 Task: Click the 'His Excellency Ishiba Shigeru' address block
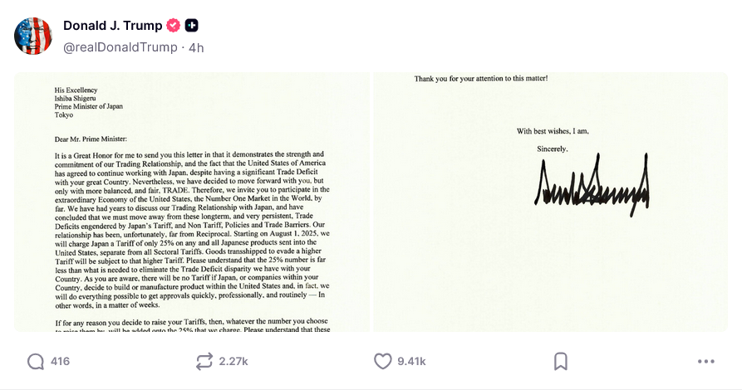(x=88, y=102)
